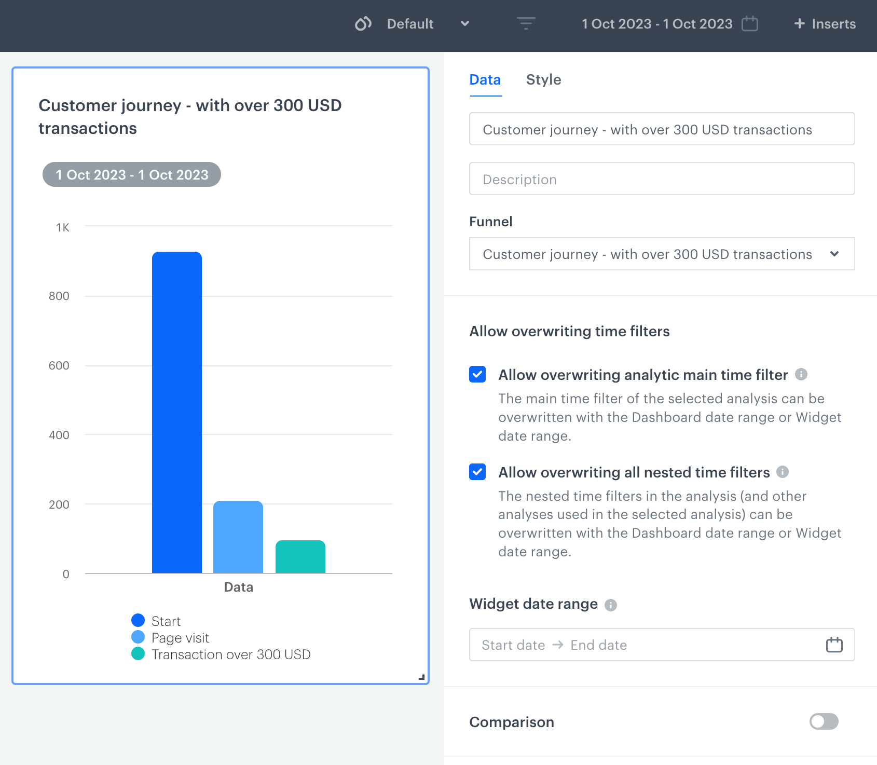Switch to the Style tab

[543, 79]
